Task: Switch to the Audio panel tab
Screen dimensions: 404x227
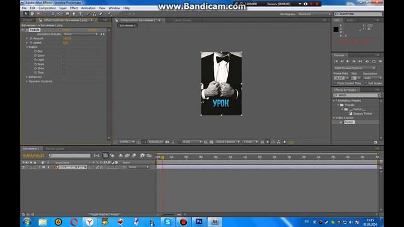Action: (x=350, y=20)
